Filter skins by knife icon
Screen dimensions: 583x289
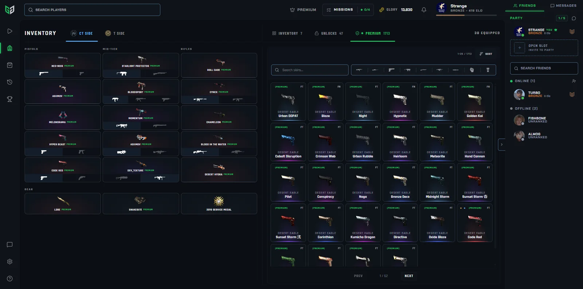[455, 70]
